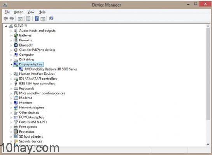Expand the Keyboards category arrow

(x=11, y=89)
